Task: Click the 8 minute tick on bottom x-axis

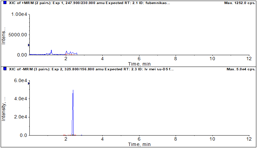Action: [176, 139]
